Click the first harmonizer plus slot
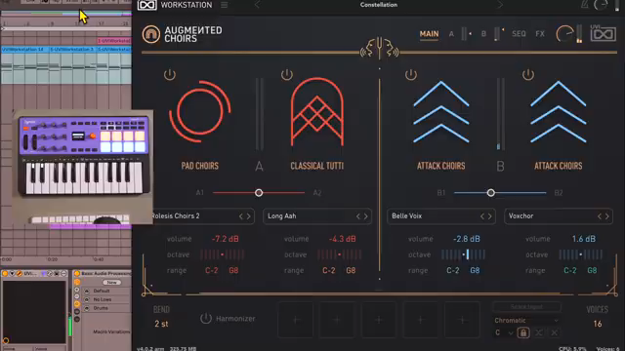 point(295,320)
